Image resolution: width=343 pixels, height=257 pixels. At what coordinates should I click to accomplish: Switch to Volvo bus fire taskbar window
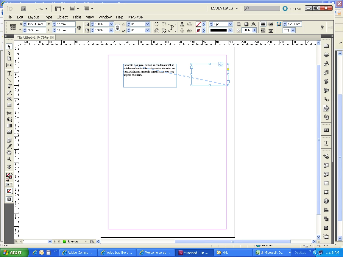tap(117, 253)
